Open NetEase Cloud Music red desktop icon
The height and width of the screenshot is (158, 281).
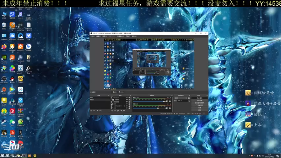12,112
